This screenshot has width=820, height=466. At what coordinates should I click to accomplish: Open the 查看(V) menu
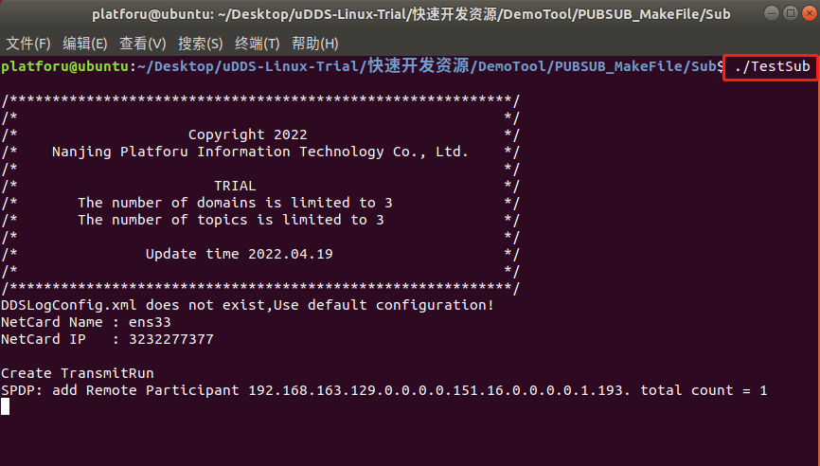click(142, 44)
